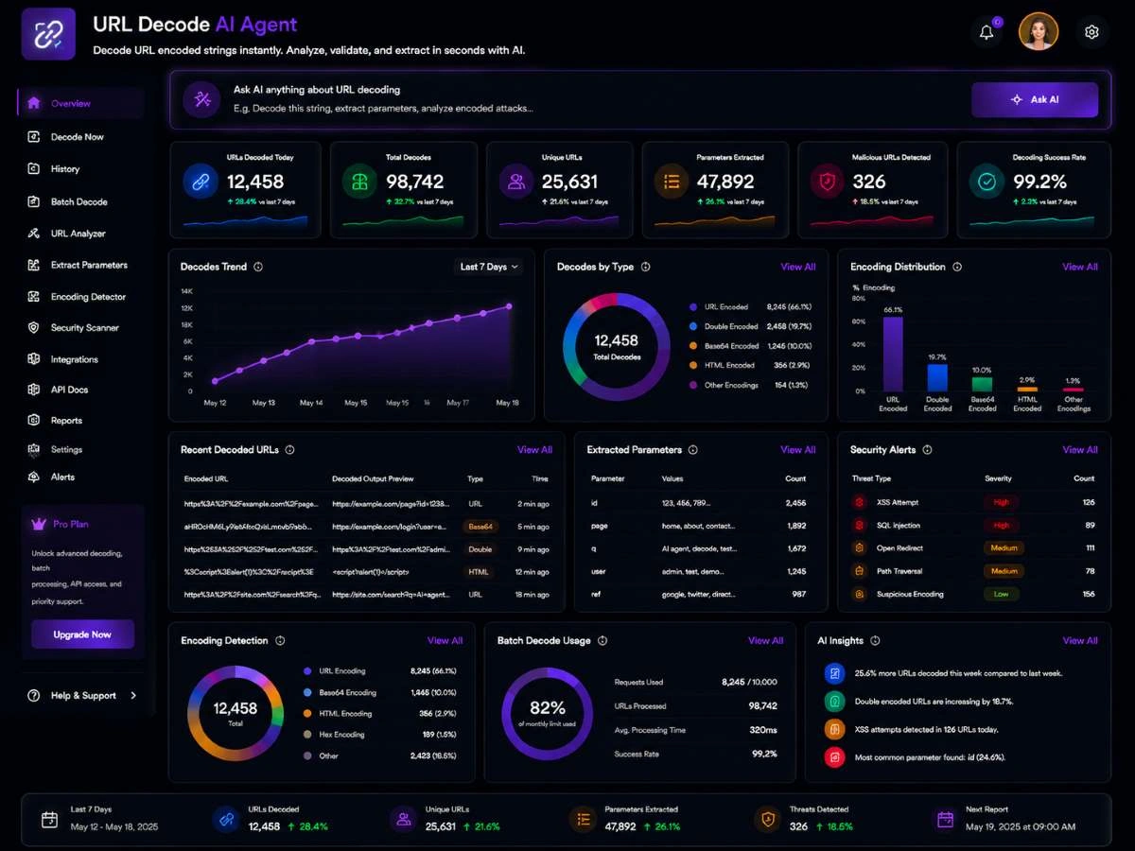Click the Decodes by Type info icon
The width and height of the screenshot is (1135, 851).
(646, 267)
